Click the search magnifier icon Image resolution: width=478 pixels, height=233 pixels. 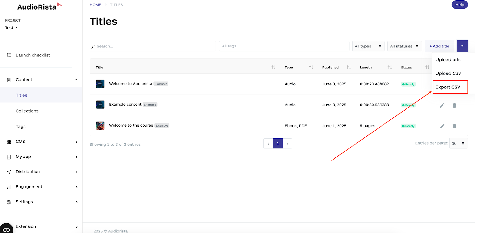(94, 46)
